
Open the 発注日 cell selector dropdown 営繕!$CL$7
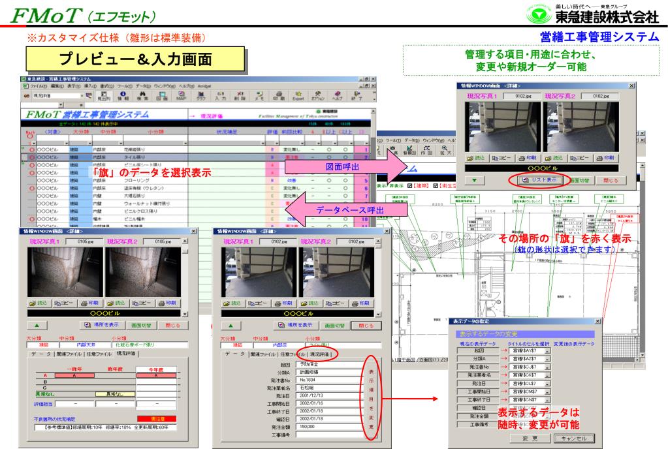point(547,384)
